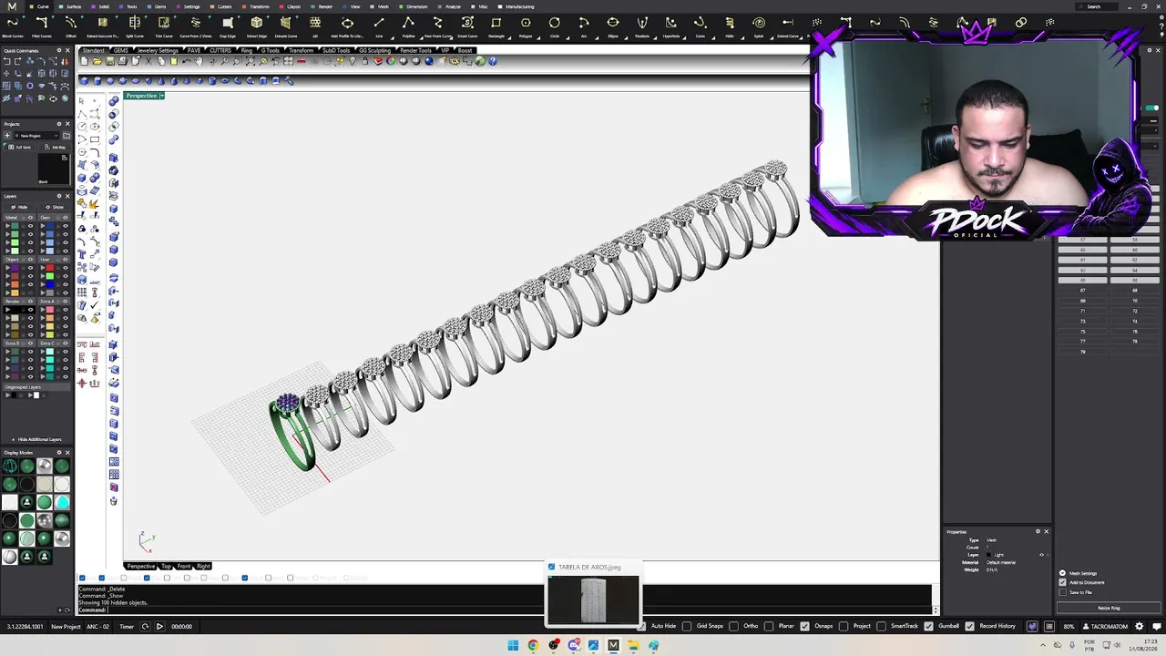The width and height of the screenshot is (1166, 656).
Task: Open Quick Commands panel settings gear
Action: point(59,51)
